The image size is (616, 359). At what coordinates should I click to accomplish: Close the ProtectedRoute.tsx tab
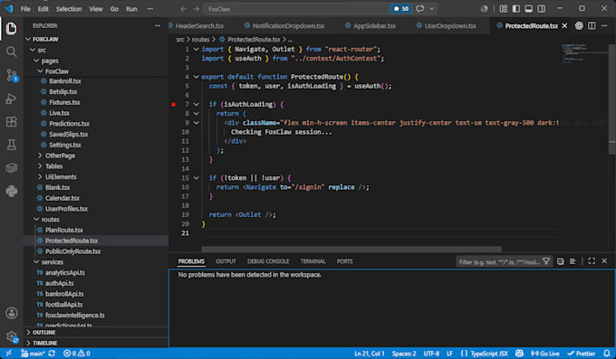pyautogui.click(x=564, y=25)
